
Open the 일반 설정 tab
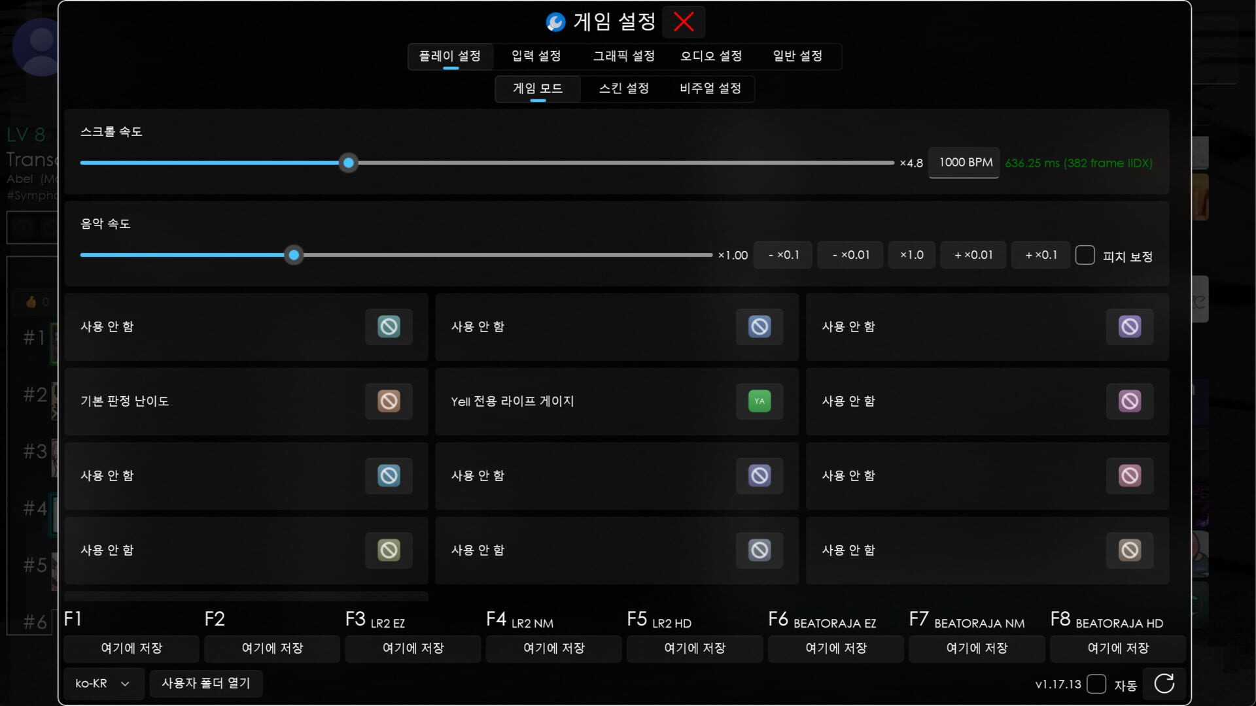point(797,56)
